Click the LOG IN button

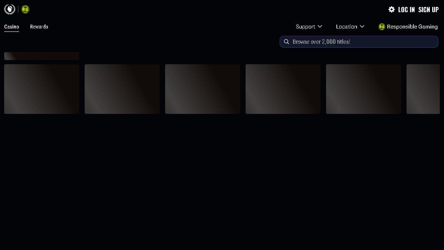(x=407, y=10)
